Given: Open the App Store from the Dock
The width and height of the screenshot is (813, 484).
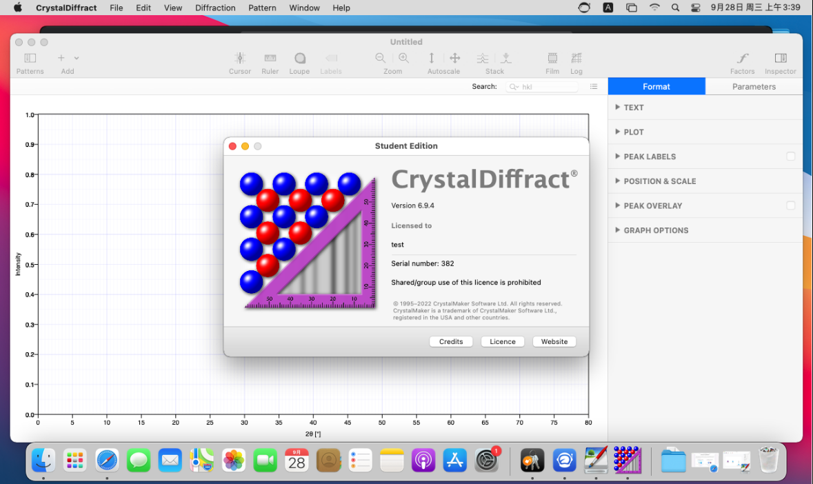Looking at the screenshot, I should pos(454,460).
